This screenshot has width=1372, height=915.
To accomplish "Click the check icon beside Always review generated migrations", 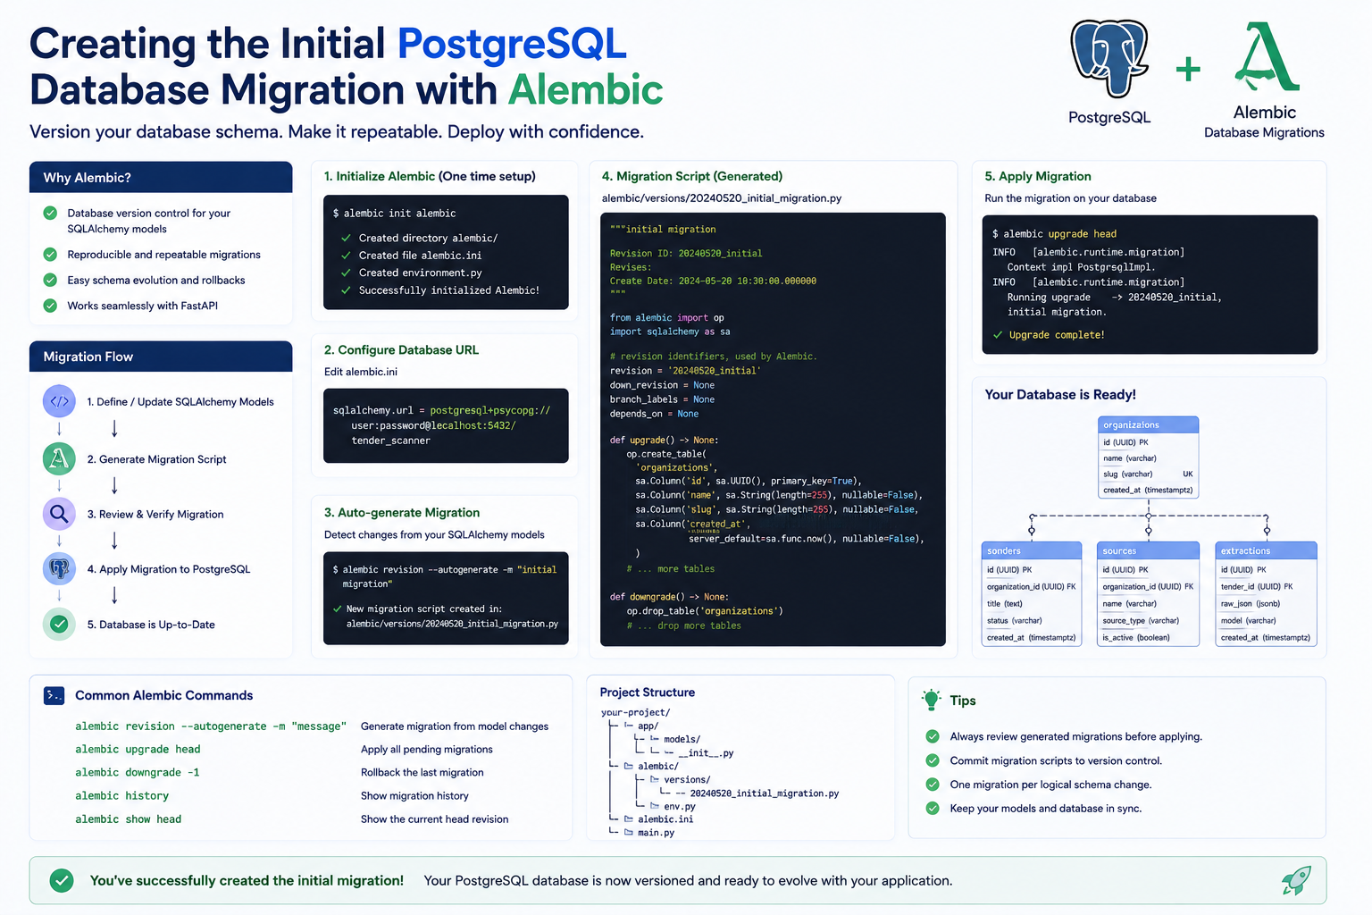I will coord(933,736).
